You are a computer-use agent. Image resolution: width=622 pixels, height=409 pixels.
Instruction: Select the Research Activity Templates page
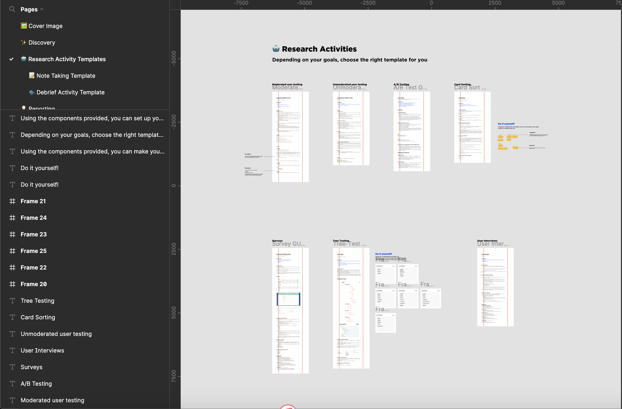[x=67, y=59]
